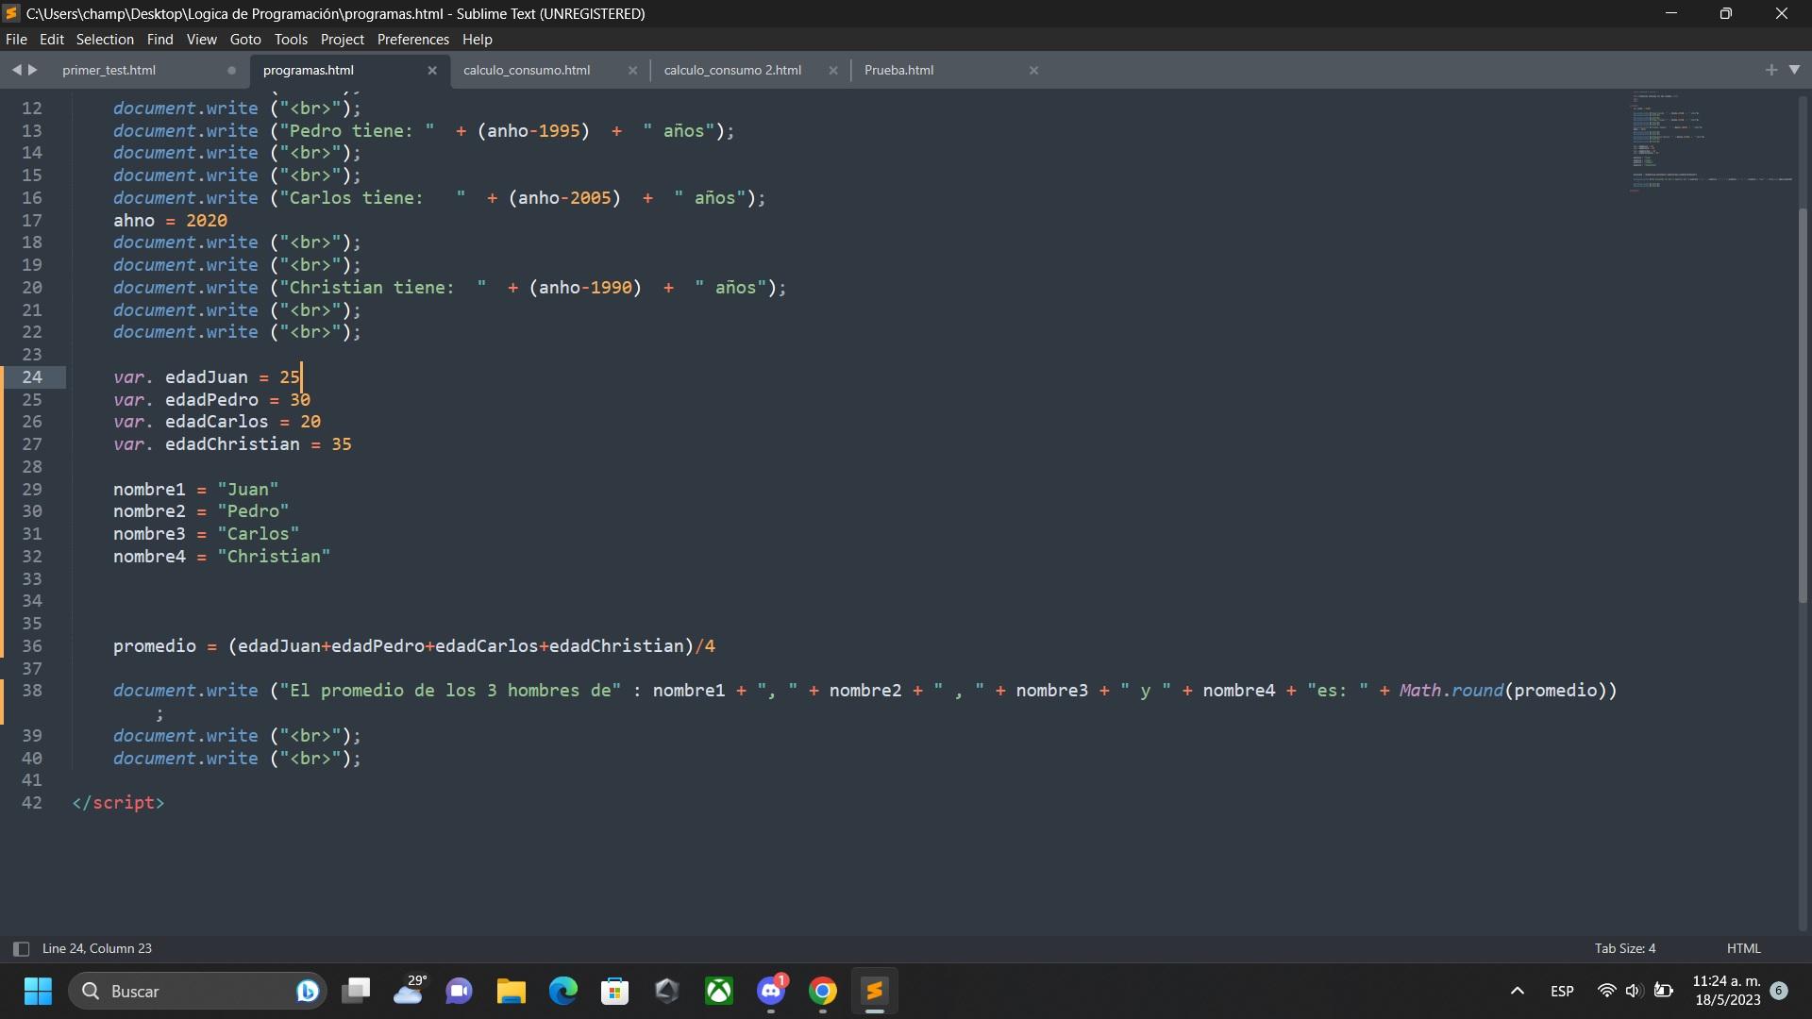The height and width of the screenshot is (1019, 1812).
Task: Open the Unity Hub taskbar icon
Action: click(667, 991)
